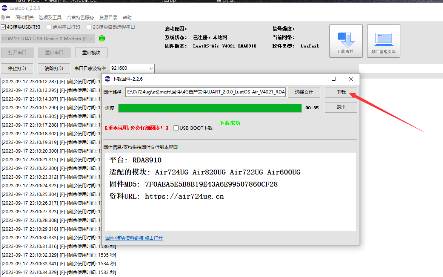Click log entry timestamped 23:10:20.300
This screenshot has width=443, height=277.
pos(51,151)
